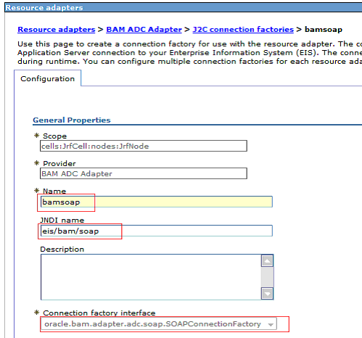Click the JNDI name label
Screen dimensions: 362x338
[62, 220]
